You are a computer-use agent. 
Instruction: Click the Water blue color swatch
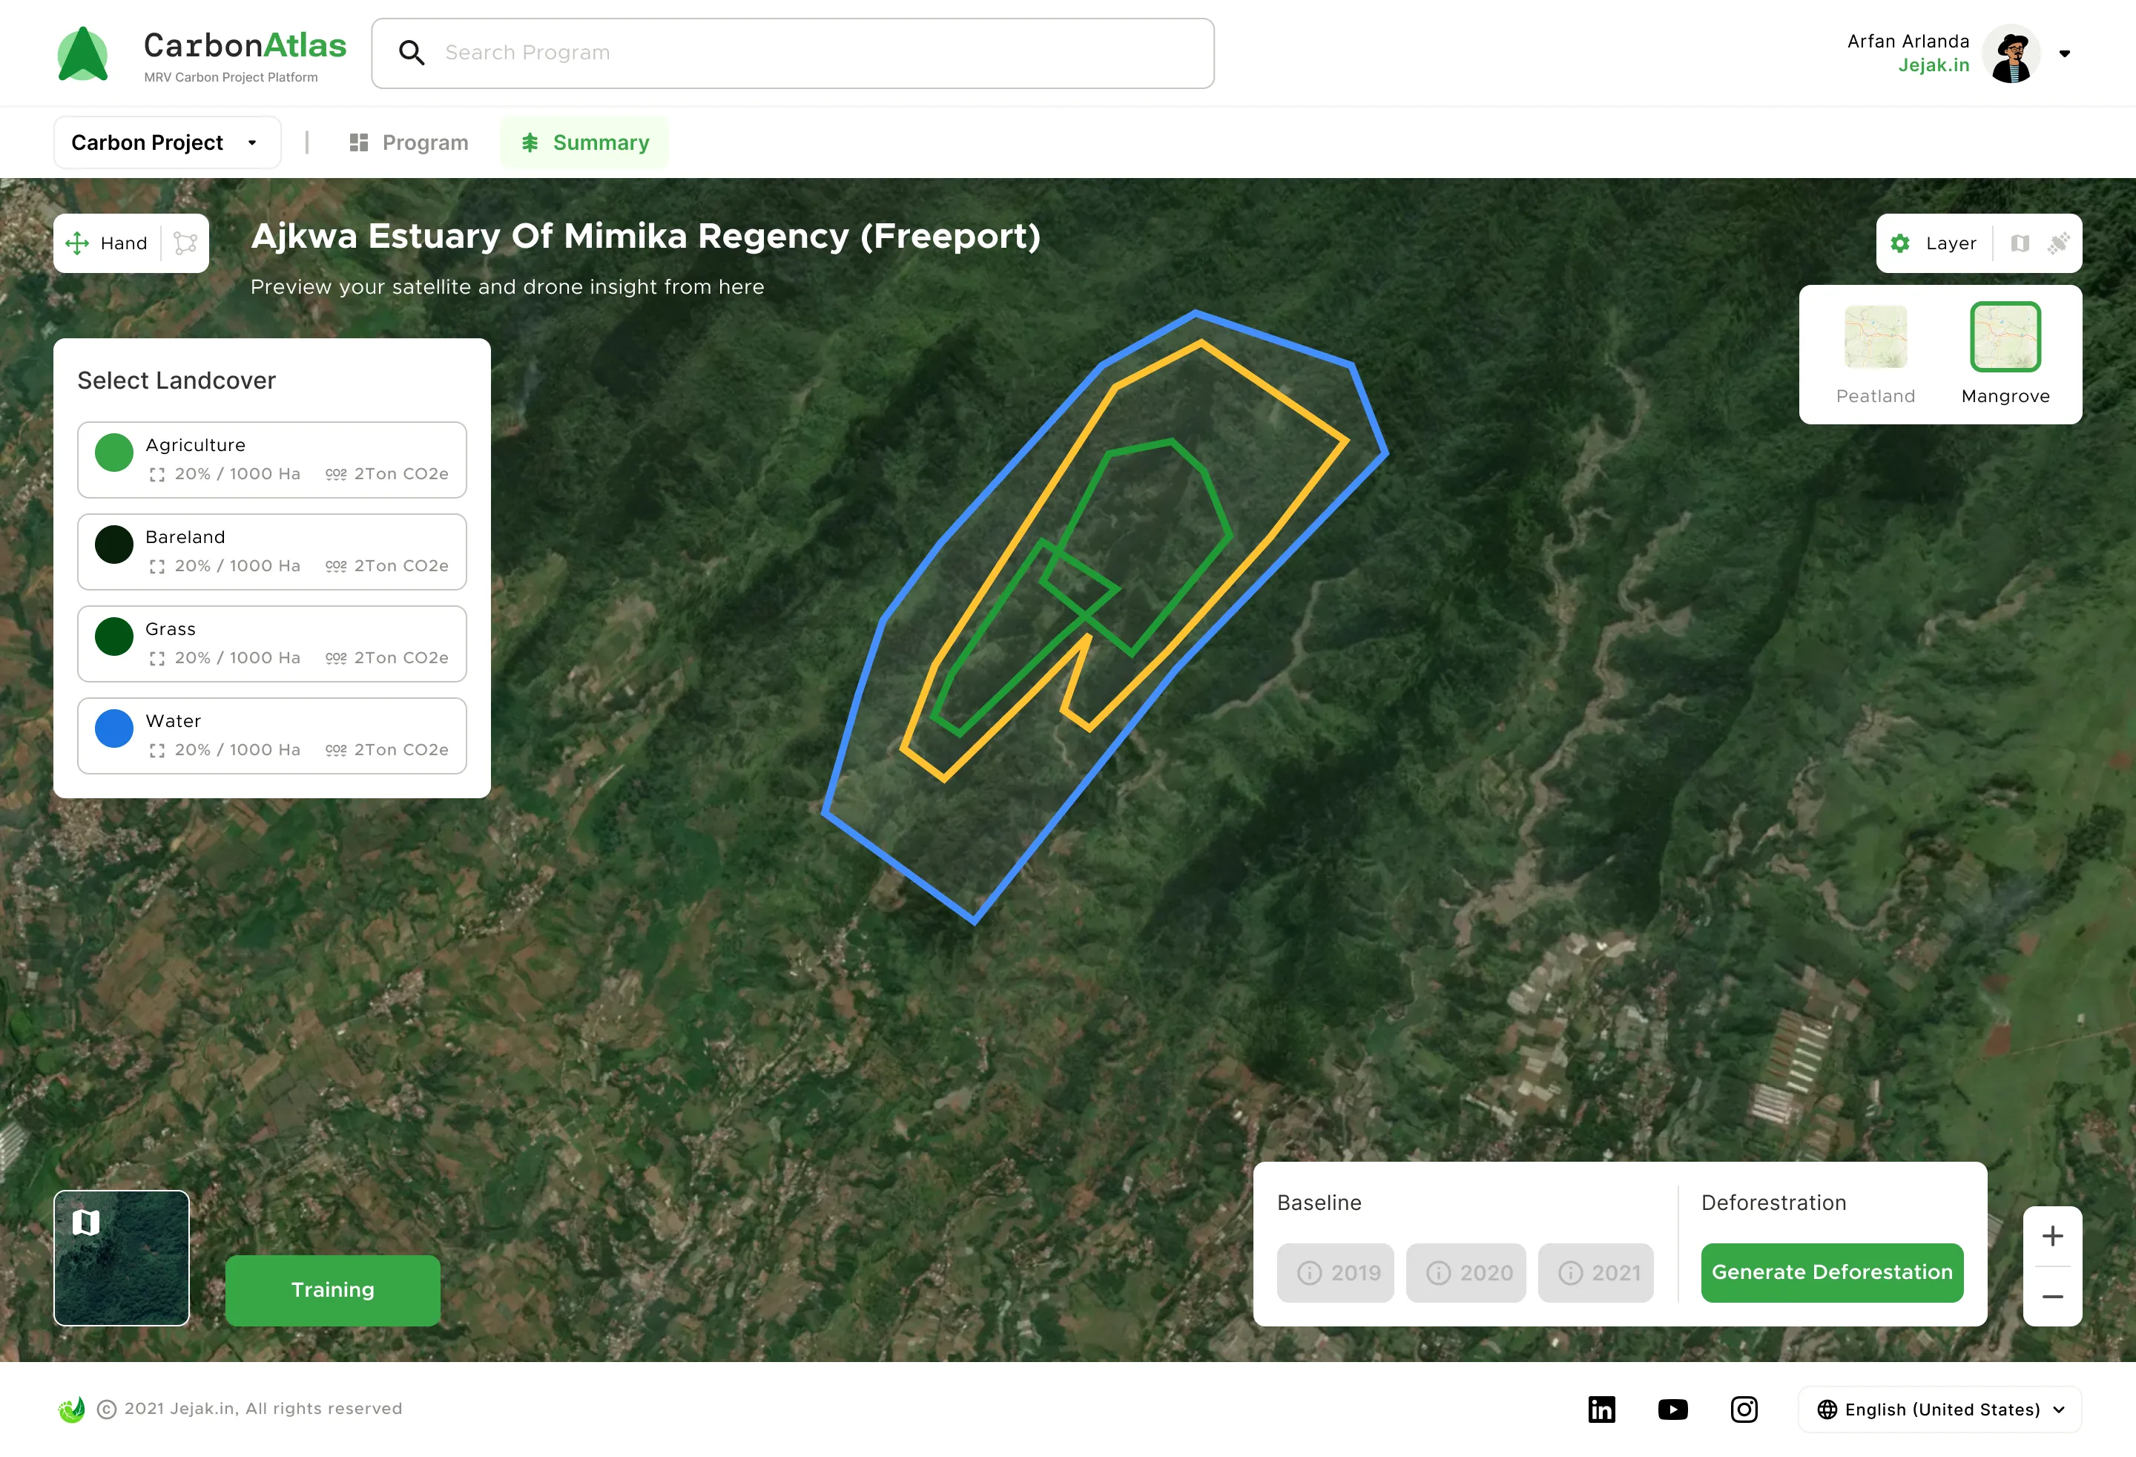114,728
